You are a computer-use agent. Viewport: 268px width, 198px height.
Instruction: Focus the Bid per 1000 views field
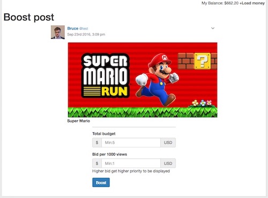[131, 163]
